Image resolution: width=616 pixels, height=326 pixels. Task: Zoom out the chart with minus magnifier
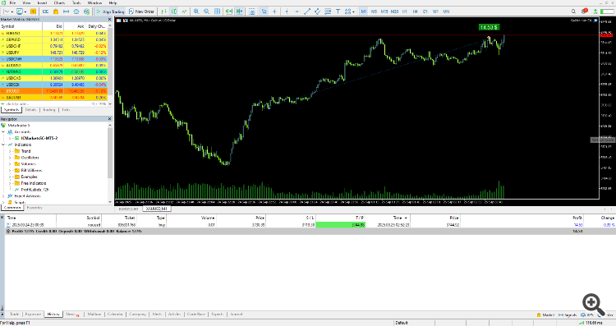tap(206, 11)
